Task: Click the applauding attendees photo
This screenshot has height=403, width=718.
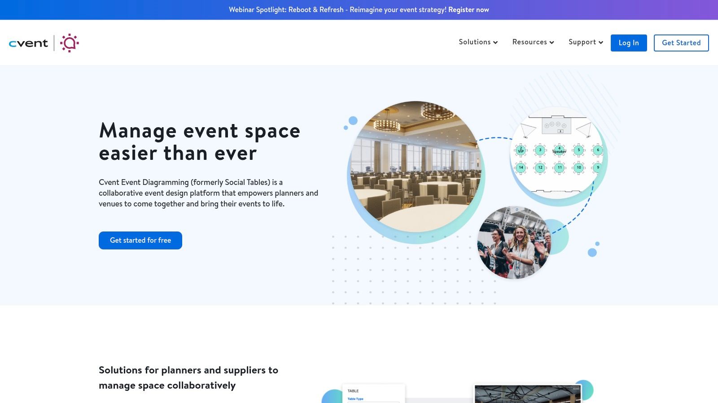Action: pos(514,242)
